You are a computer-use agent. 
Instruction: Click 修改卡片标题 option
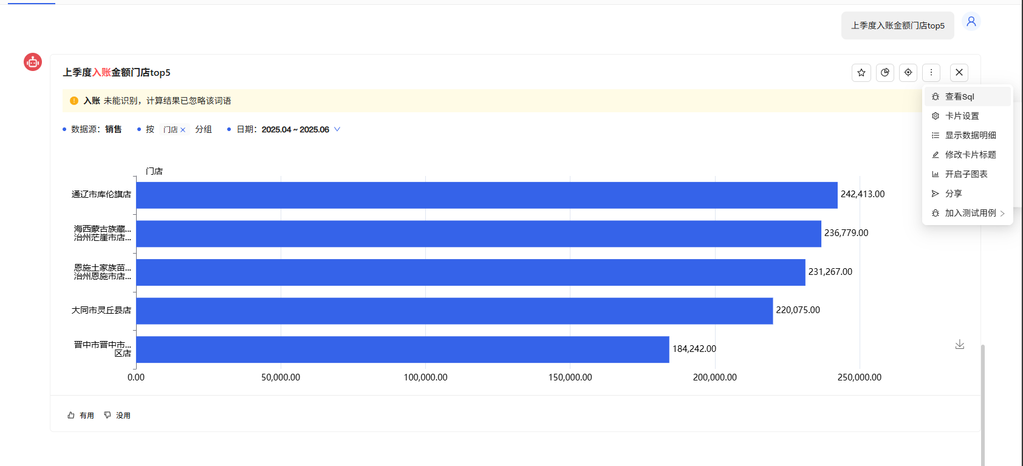pyautogui.click(x=970, y=155)
